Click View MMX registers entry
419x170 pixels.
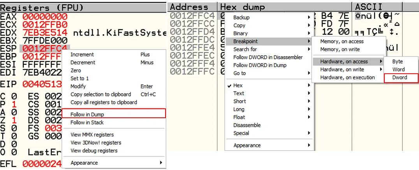(92, 135)
